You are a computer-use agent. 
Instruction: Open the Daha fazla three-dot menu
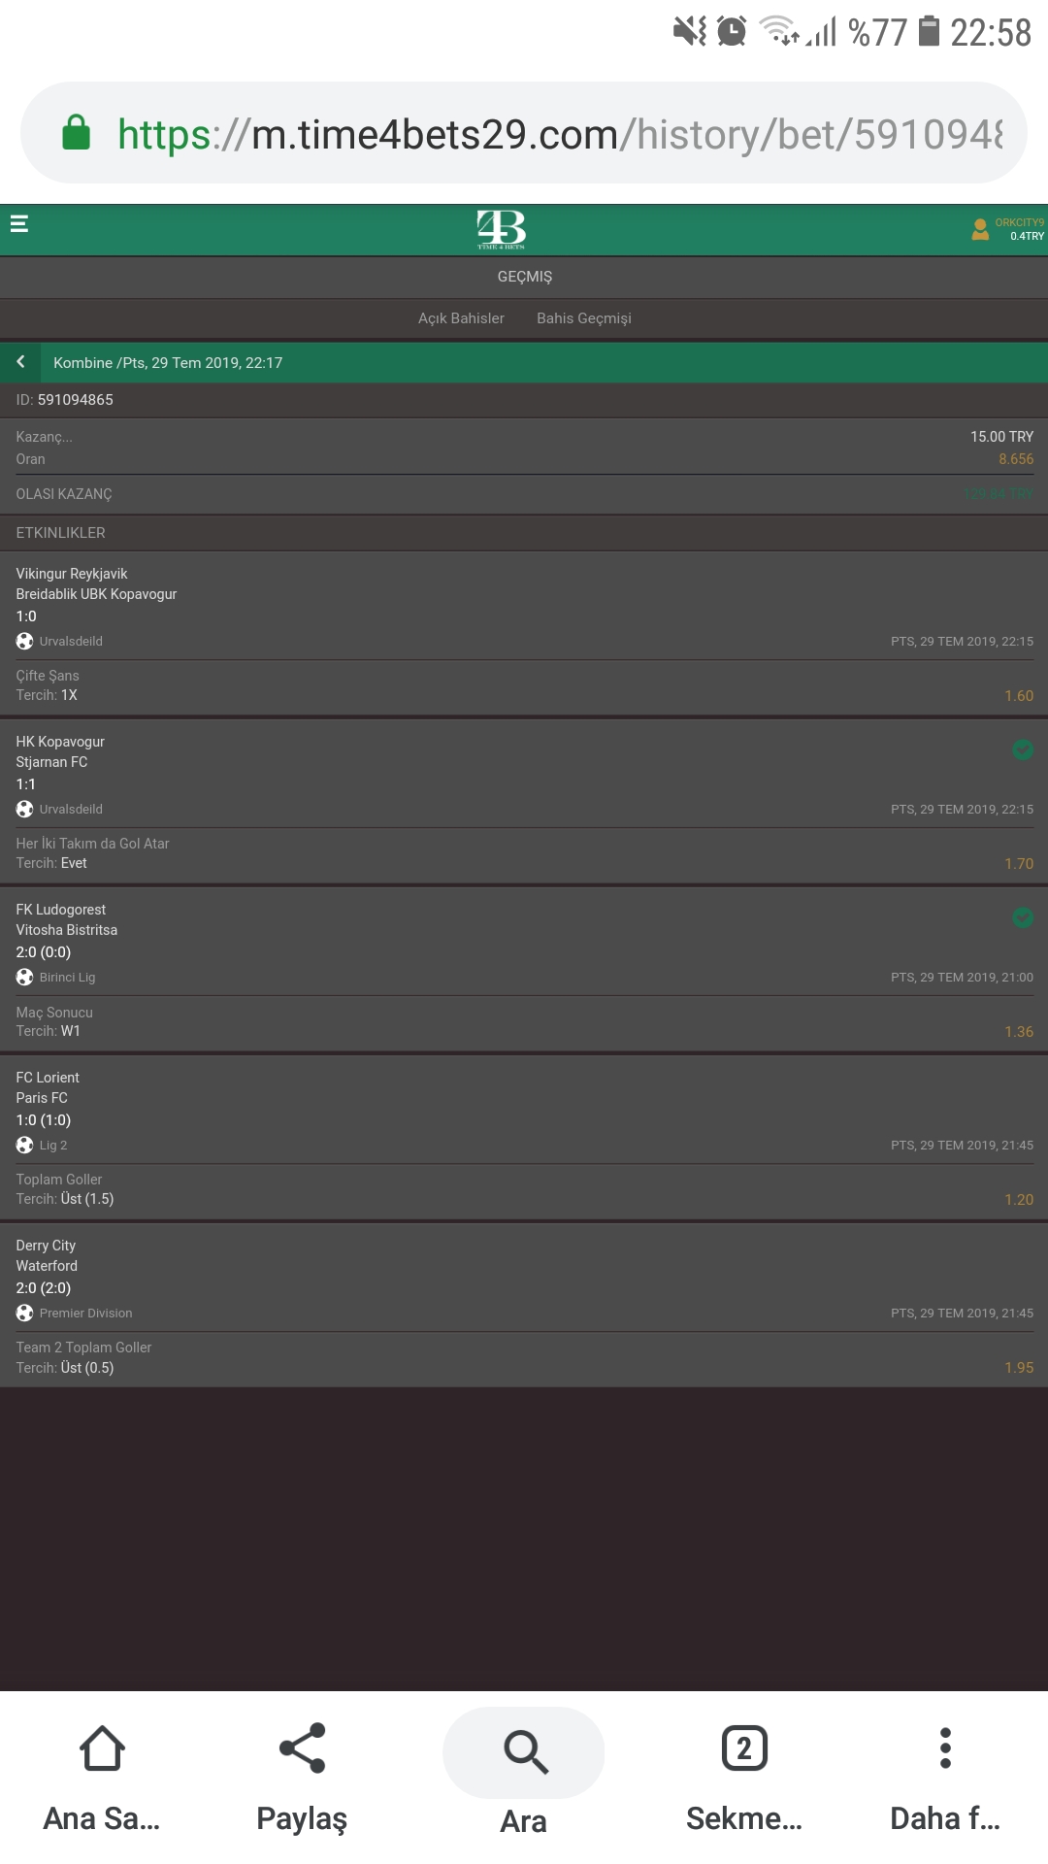(x=945, y=1748)
